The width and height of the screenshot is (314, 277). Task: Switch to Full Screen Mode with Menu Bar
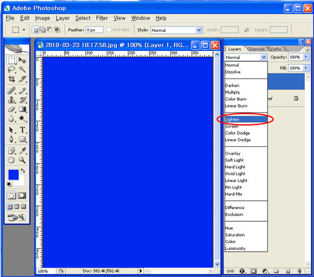pyautogui.click(x=17, y=207)
